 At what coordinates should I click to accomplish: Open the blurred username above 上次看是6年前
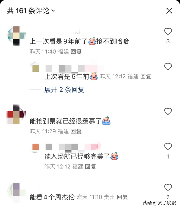point(75,69)
